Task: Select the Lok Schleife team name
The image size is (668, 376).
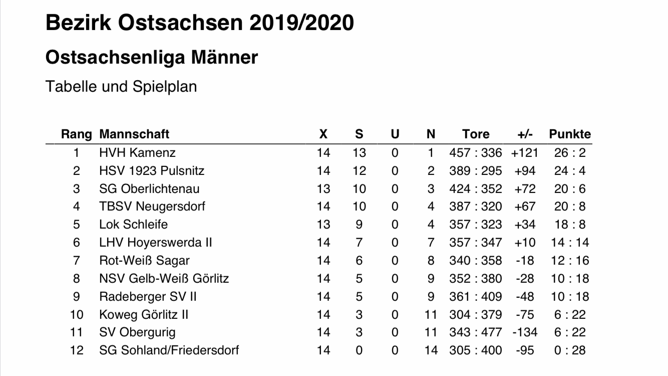Action: tap(133, 225)
